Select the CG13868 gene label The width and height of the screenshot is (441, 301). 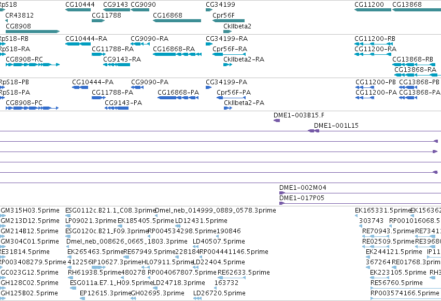coord(407,5)
